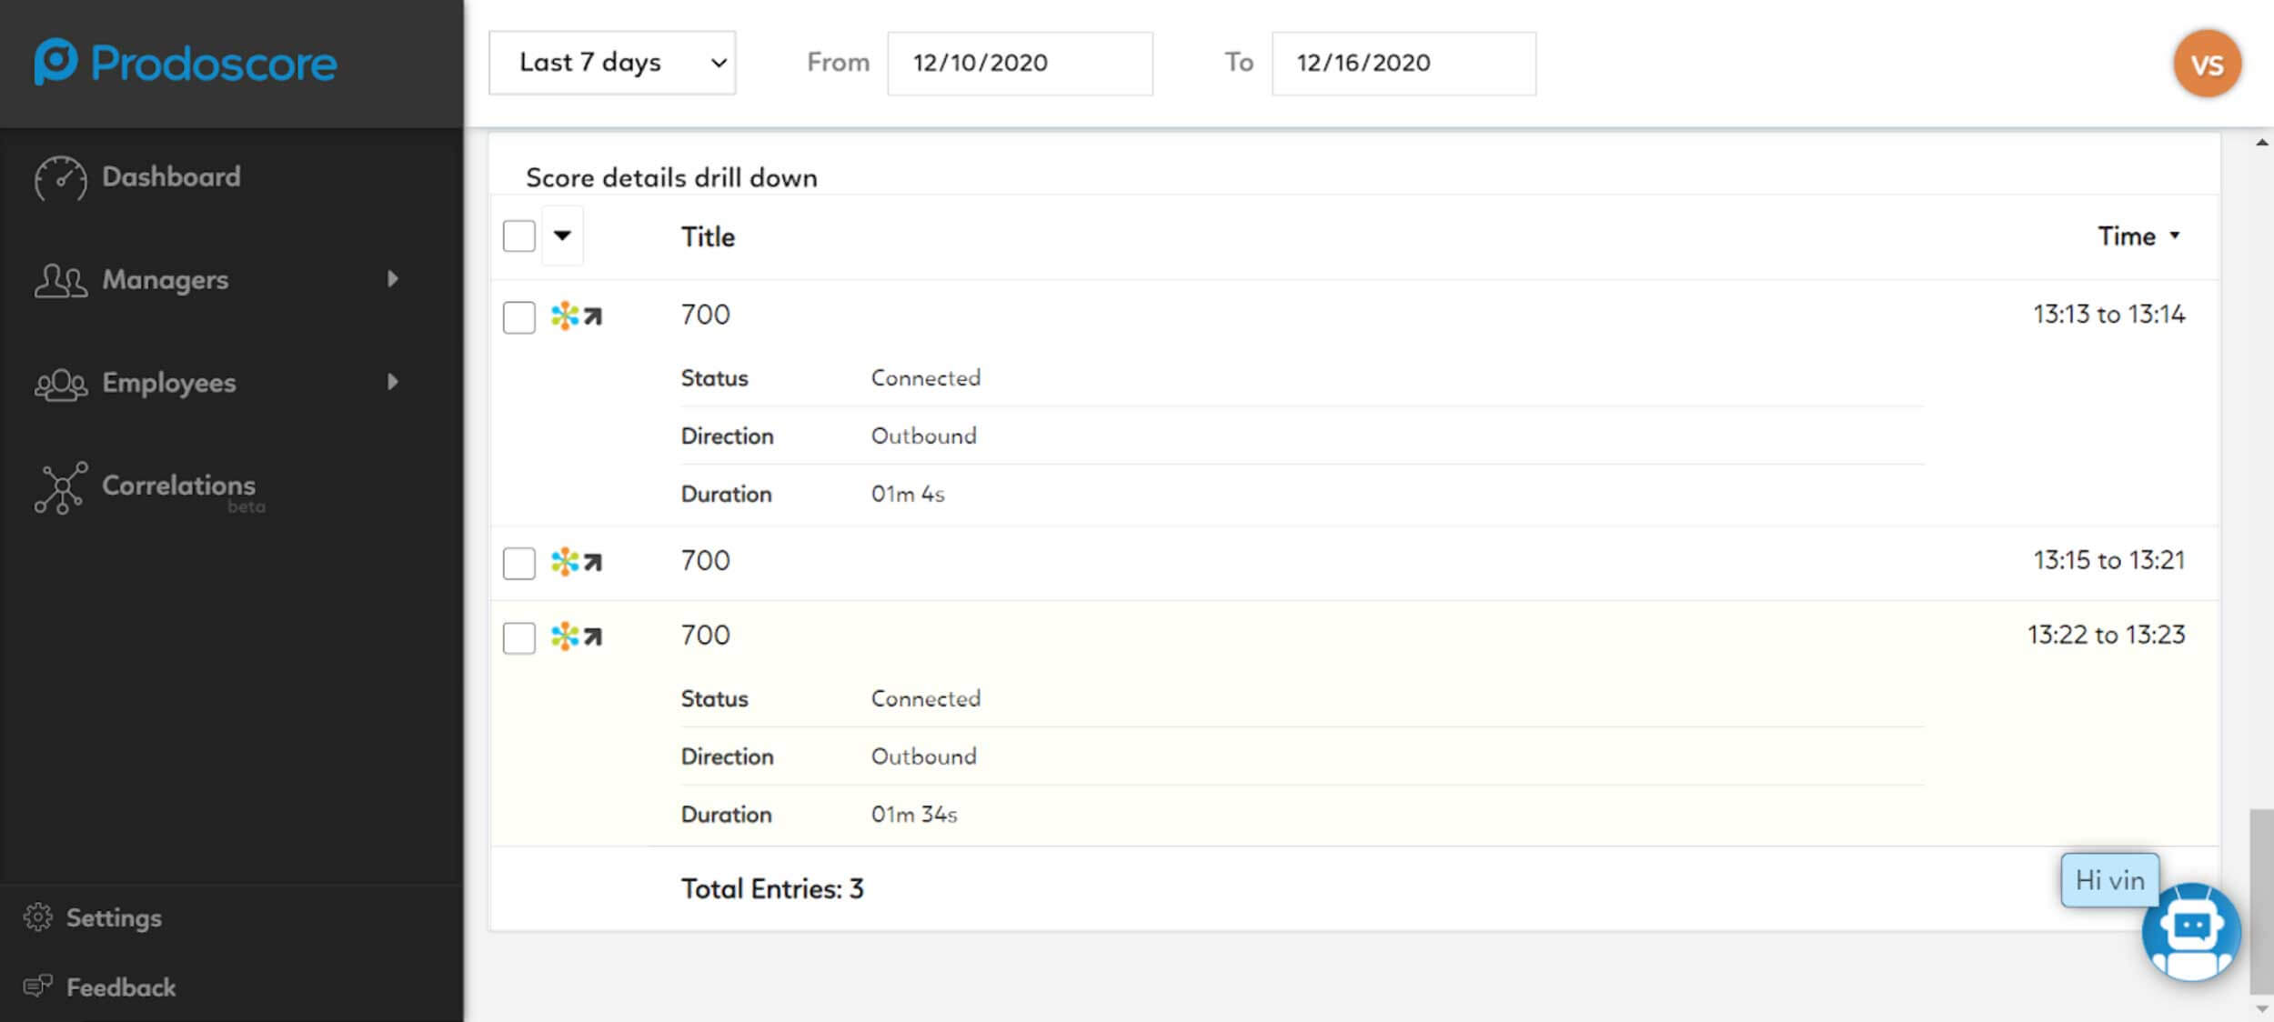Sort by the Time column header
The height and width of the screenshot is (1022, 2274).
point(2139,236)
